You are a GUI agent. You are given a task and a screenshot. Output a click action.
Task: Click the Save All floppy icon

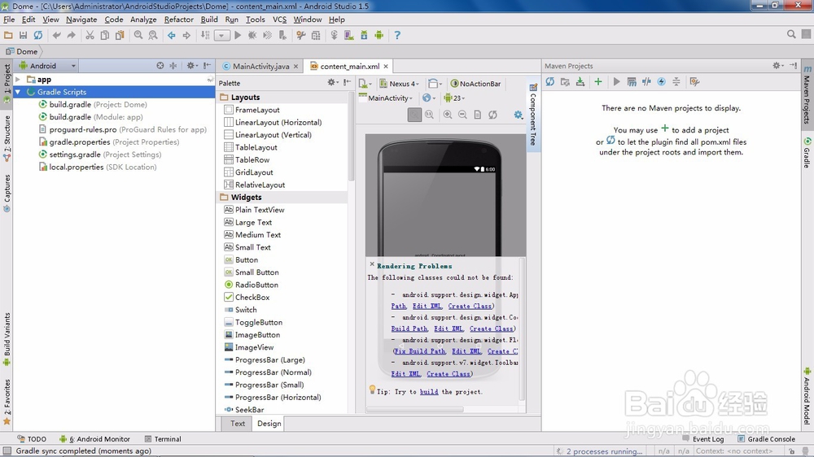tap(23, 35)
